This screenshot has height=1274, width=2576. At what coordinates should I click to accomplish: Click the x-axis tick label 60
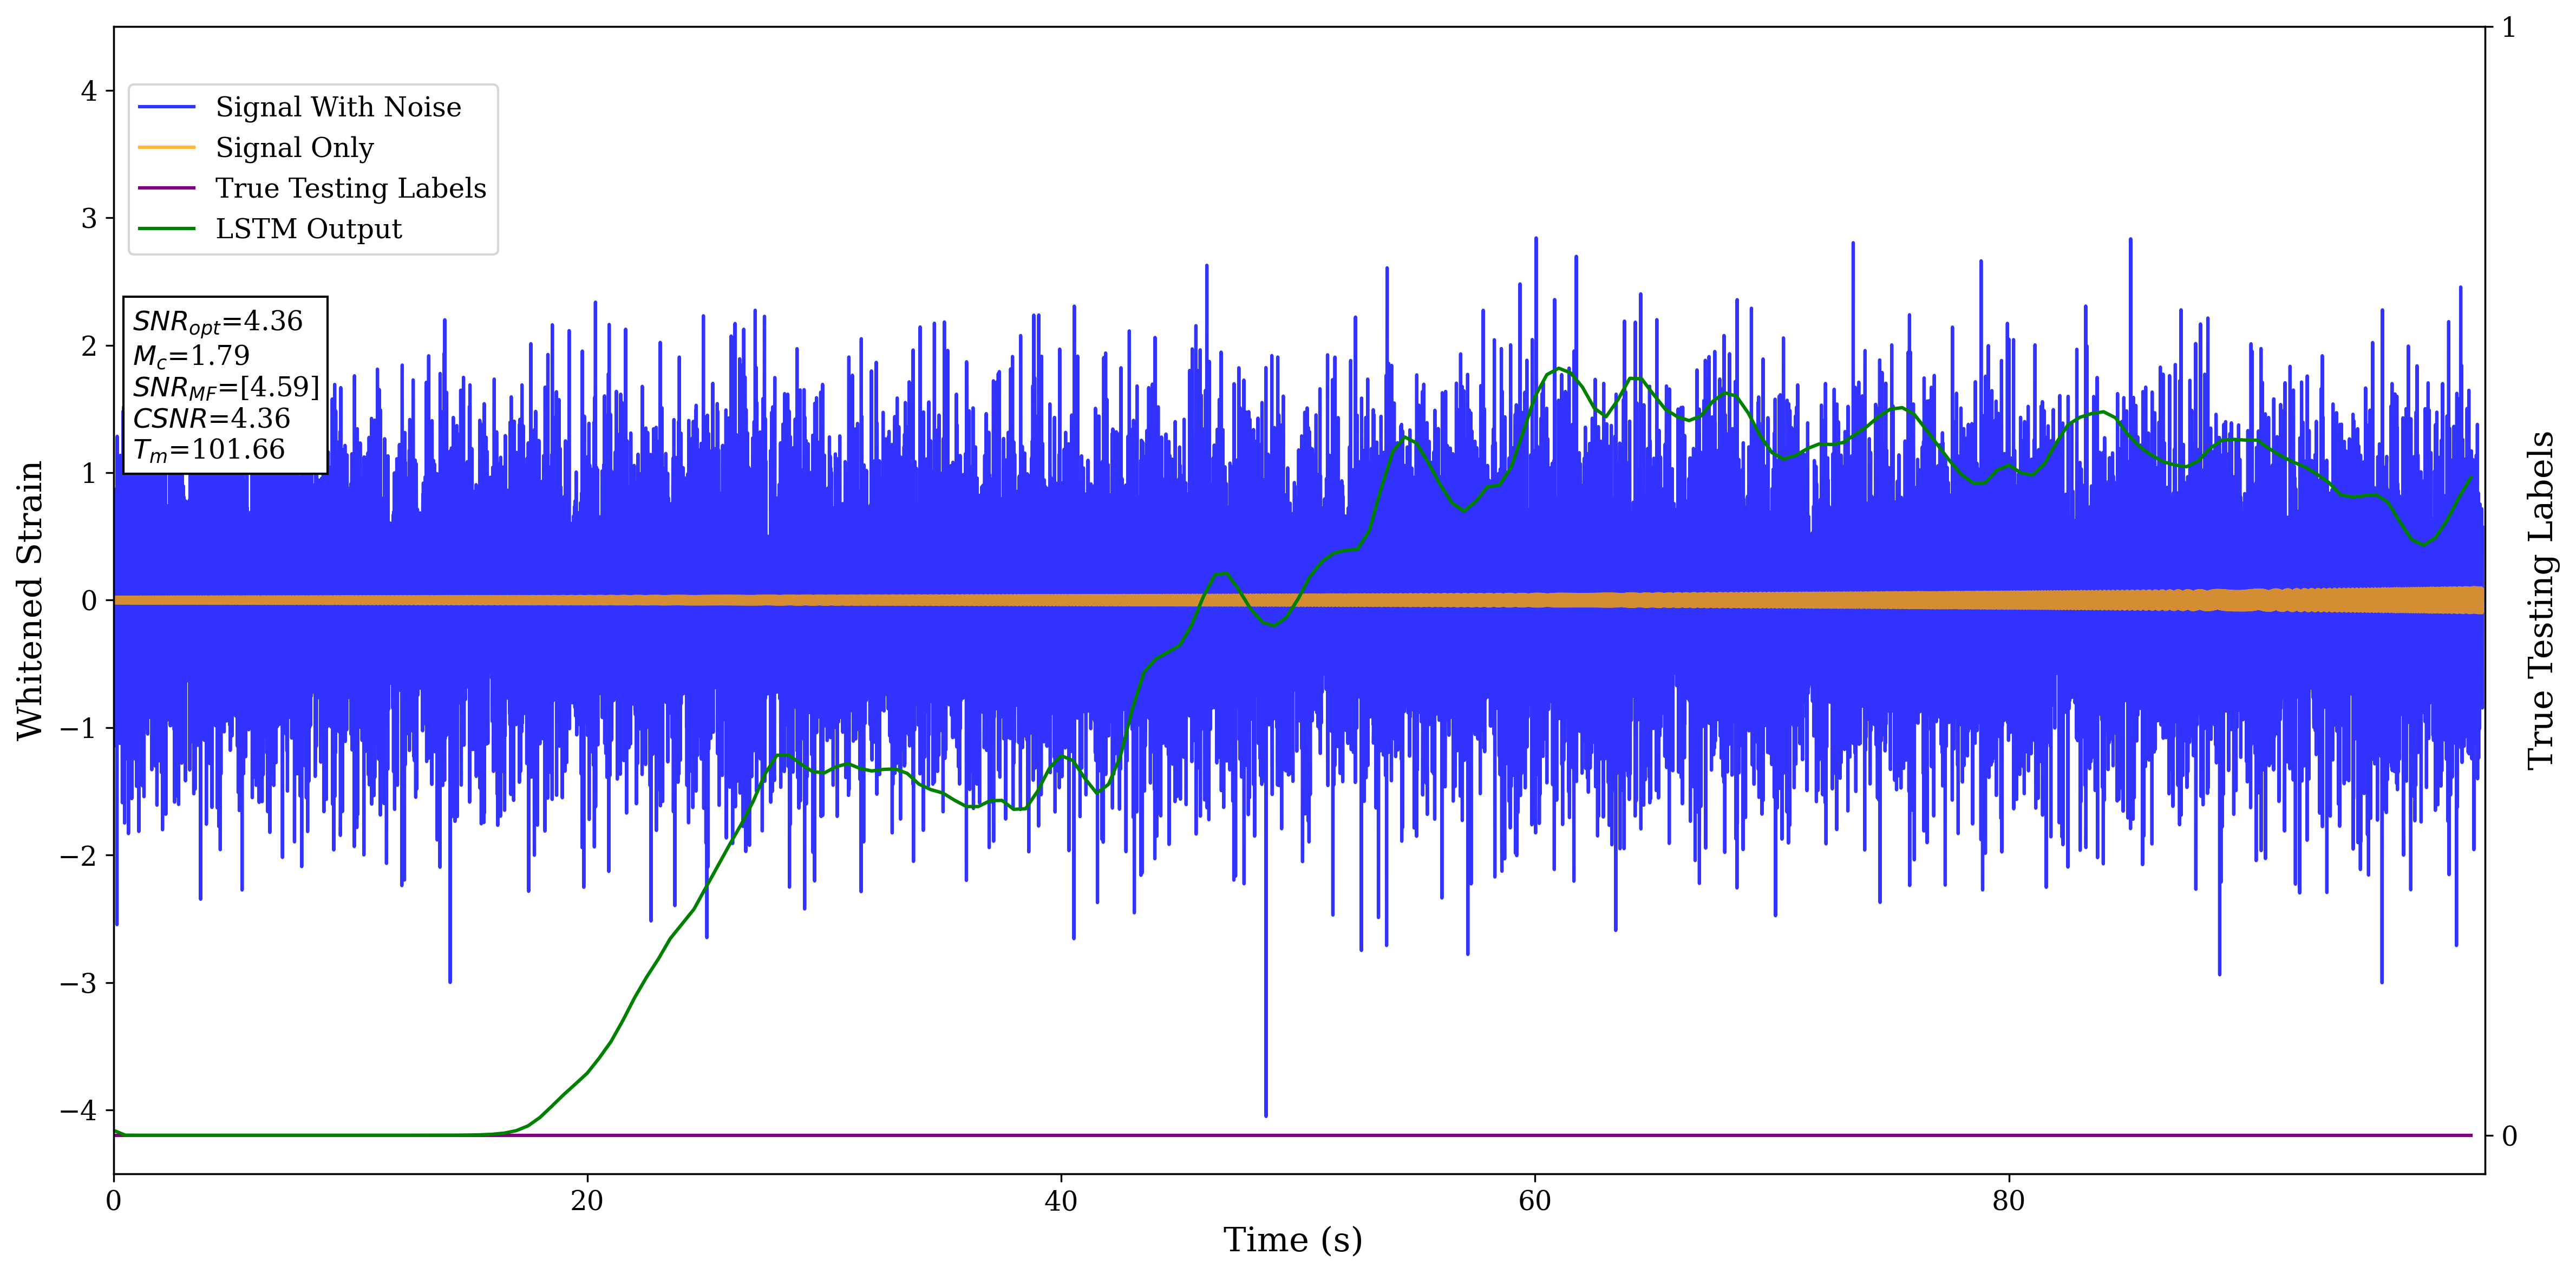1535,1201
